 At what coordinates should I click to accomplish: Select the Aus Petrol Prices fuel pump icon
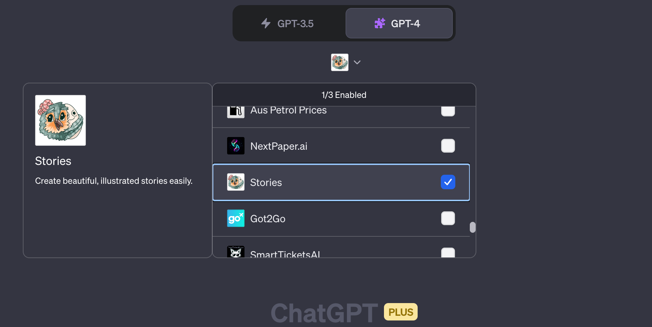(235, 111)
